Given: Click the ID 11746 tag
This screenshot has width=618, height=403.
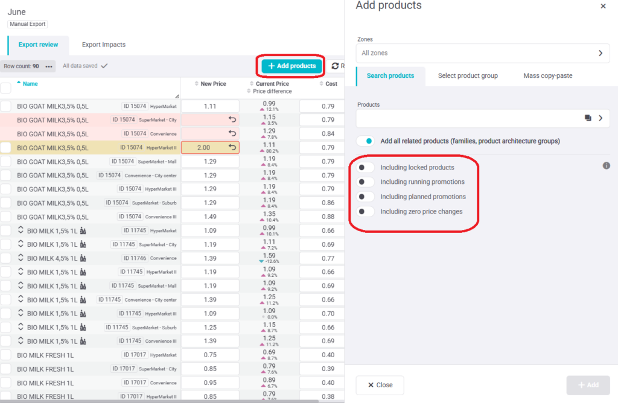Looking at the screenshot, I should [x=135, y=258].
